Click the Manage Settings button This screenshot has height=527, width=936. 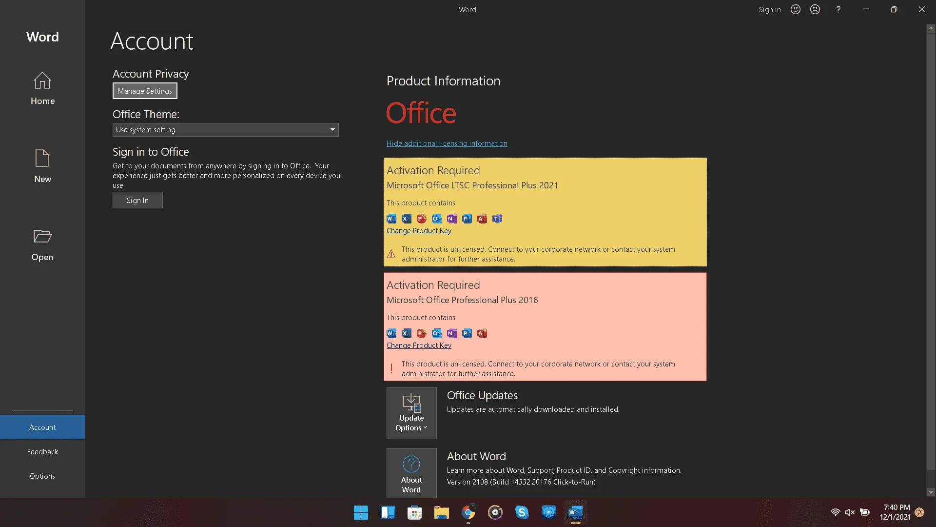coord(145,91)
